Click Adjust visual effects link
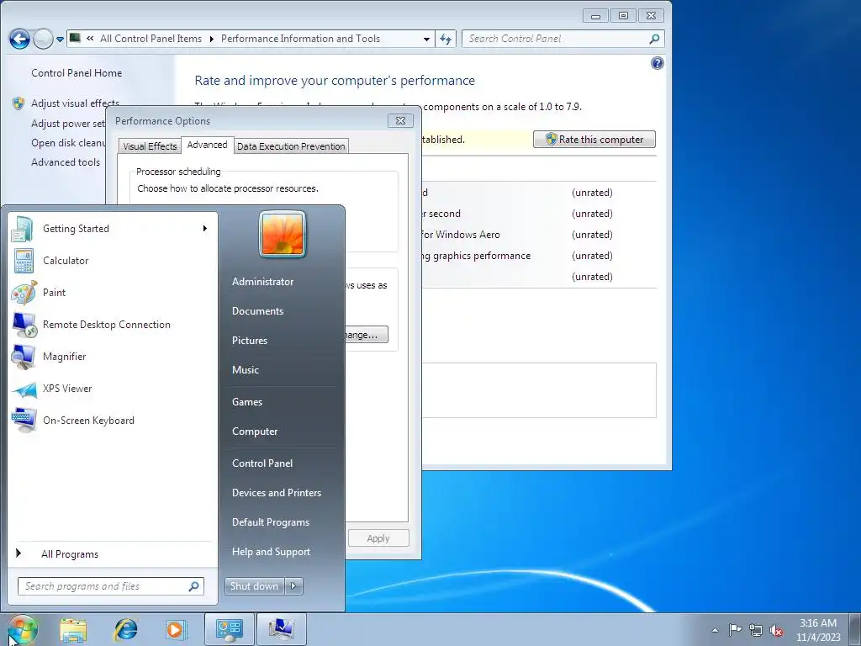 tap(75, 103)
